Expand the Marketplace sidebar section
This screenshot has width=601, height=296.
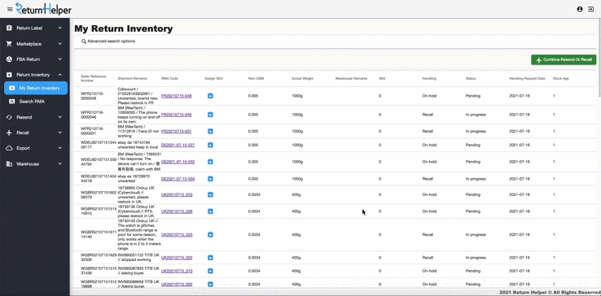pos(34,44)
